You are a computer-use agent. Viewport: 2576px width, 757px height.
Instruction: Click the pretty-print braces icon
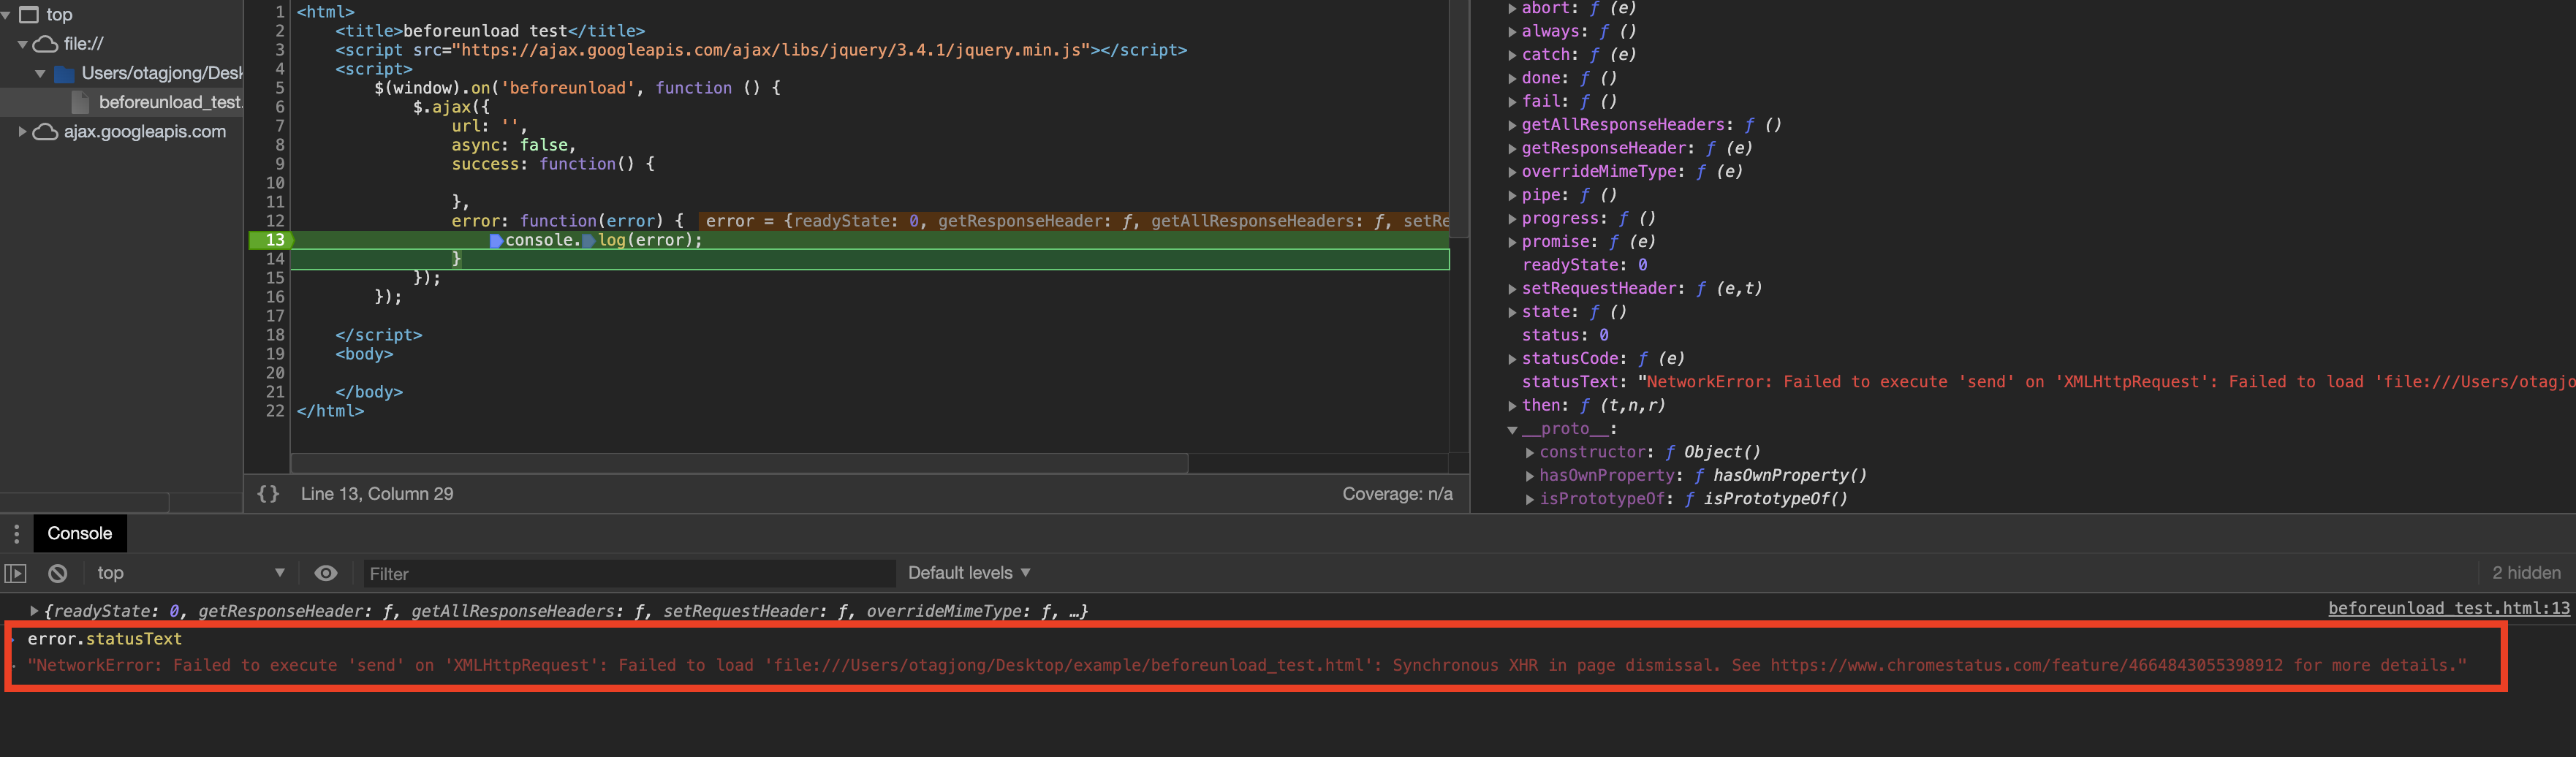point(268,494)
